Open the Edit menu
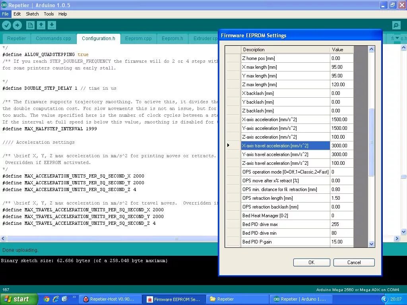 click(x=17, y=14)
